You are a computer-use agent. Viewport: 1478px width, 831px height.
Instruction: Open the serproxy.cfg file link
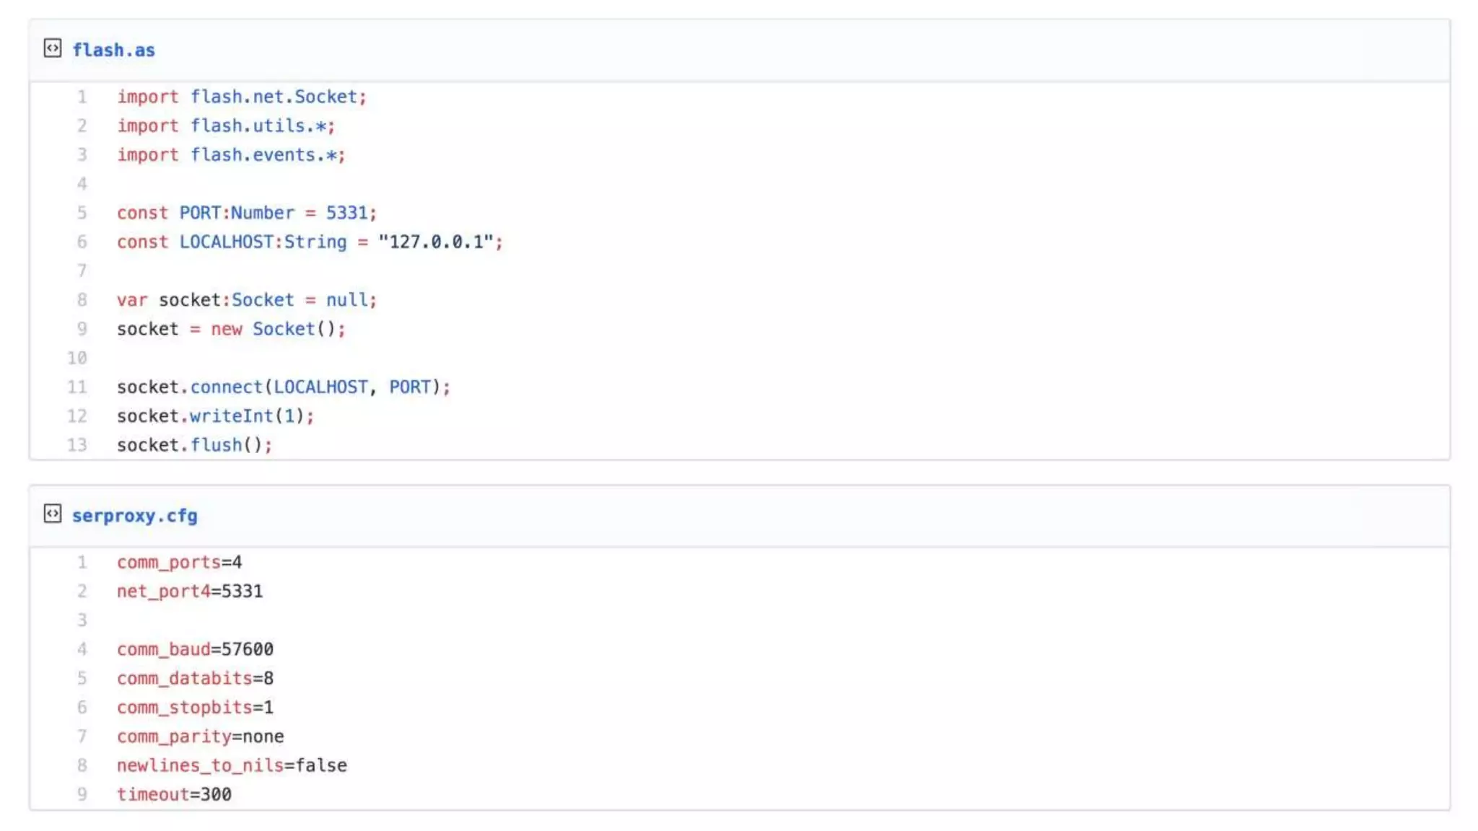134,516
